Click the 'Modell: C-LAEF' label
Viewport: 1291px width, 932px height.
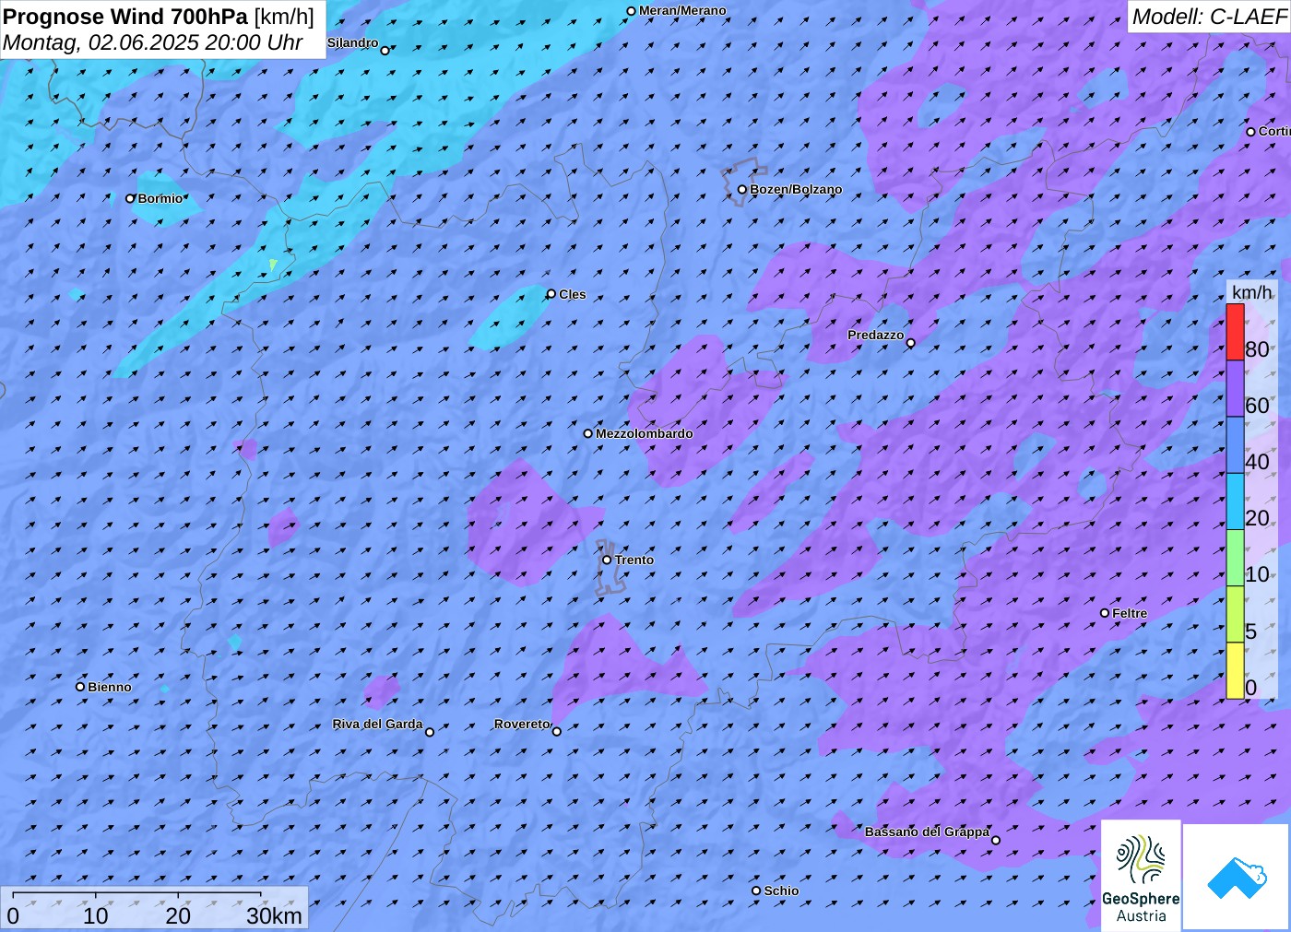click(x=1209, y=17)
